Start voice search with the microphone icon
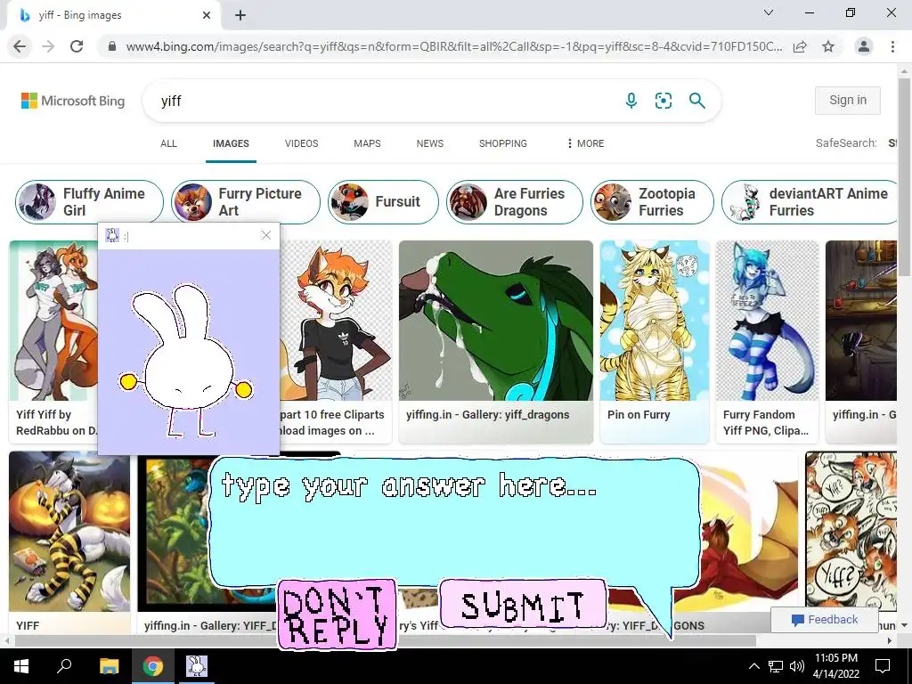The image size is (912, 684). (x=631, y=101)
